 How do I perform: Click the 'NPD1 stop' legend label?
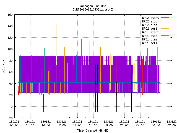[150, 36]
